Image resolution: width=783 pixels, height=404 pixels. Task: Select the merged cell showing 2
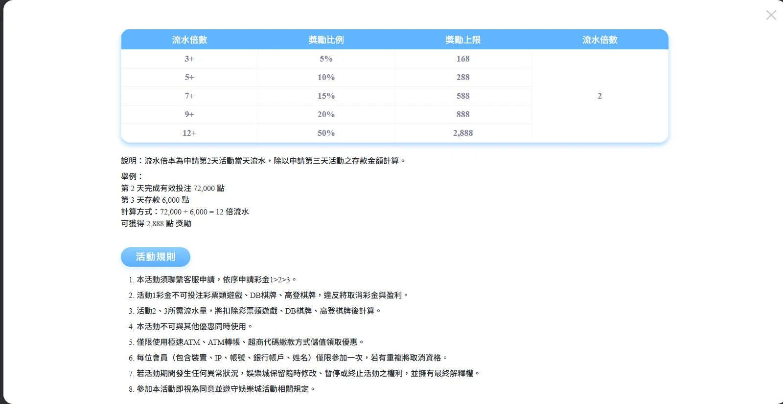pos(600,96)
